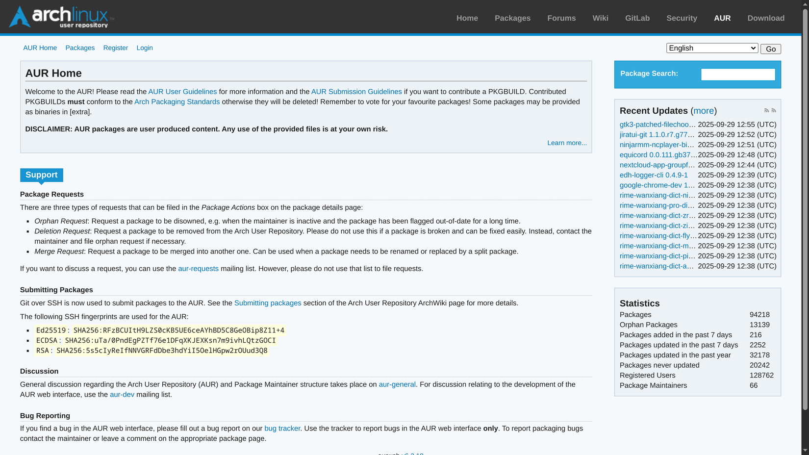
Task: Select the Support tab
Action: [42, 175]
